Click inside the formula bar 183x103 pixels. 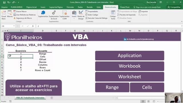[x=109, y=26]
